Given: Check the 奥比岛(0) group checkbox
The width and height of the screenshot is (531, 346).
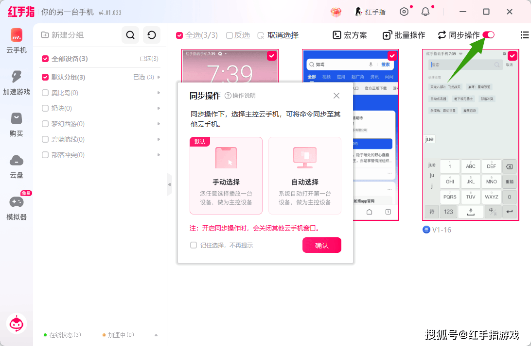Looking at the screenshot, I should coord(45,93).
